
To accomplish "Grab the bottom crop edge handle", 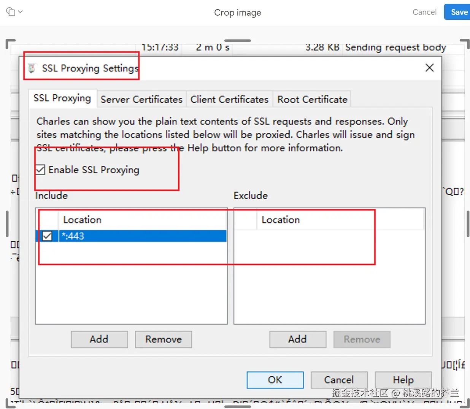I will 238,407.
